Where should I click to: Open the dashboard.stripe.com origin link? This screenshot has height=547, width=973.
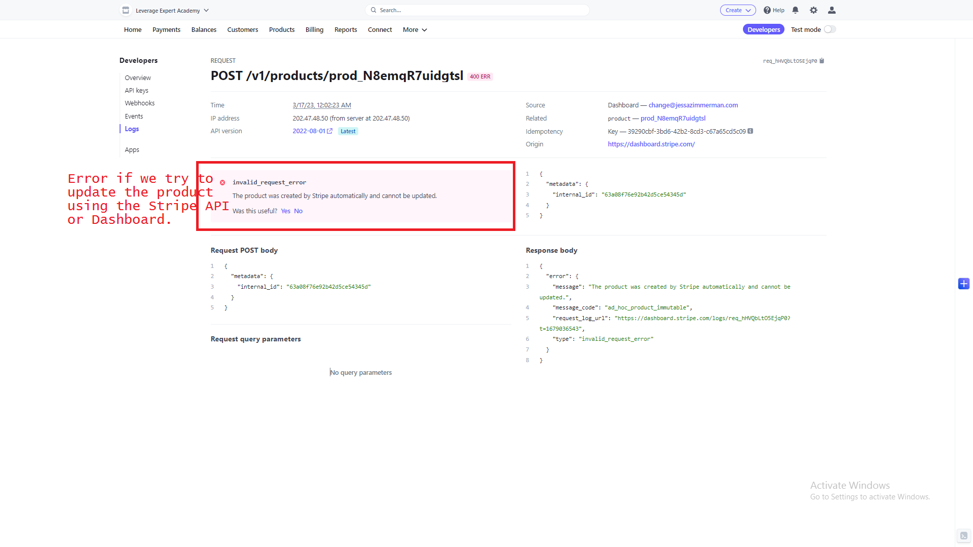click(x=651, y=144)
